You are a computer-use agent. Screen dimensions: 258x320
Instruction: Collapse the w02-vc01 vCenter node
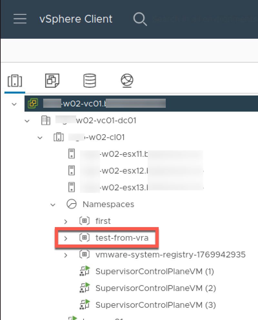coord(14,104)
